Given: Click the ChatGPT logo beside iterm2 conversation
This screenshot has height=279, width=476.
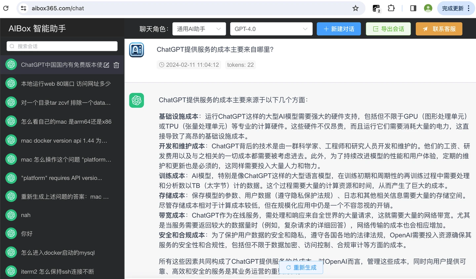Looking at the screenshot, I should 11,271.
